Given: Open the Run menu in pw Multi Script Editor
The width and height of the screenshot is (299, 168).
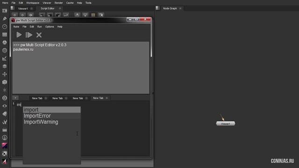Looking at the screenshot, I should pos(39,27).
